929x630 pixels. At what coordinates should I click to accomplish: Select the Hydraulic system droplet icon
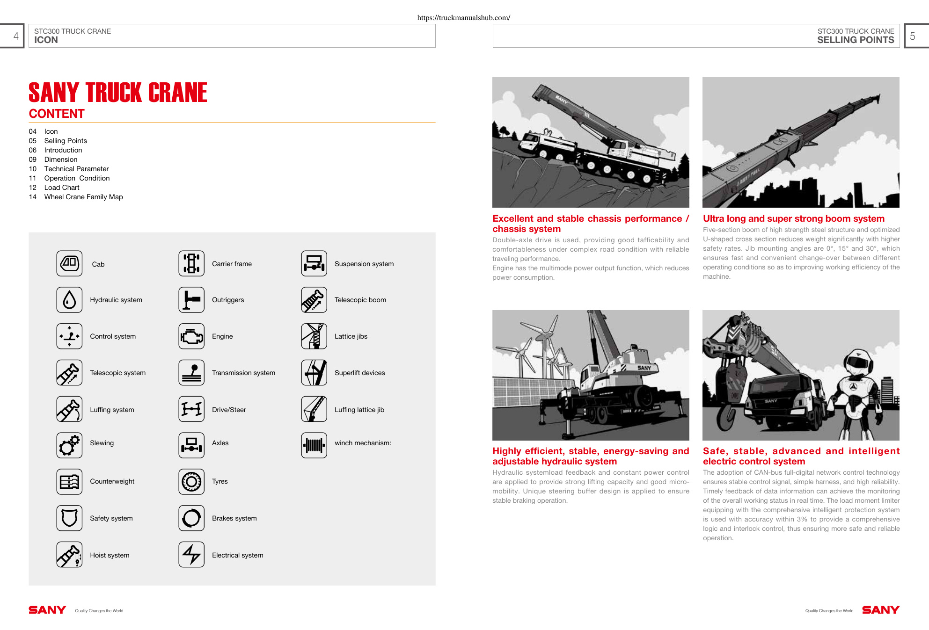click(69, 300)
